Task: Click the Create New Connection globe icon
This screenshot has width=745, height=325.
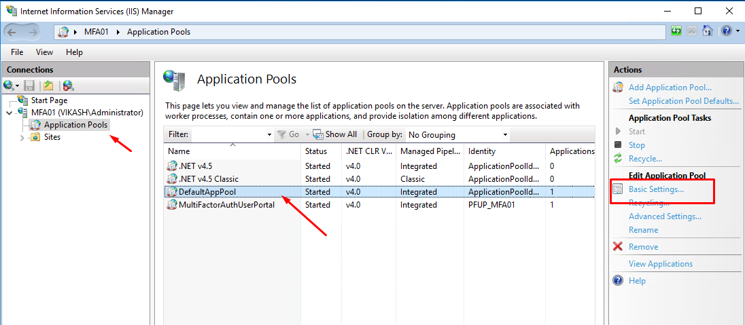Action: click(x=9, y=85)
